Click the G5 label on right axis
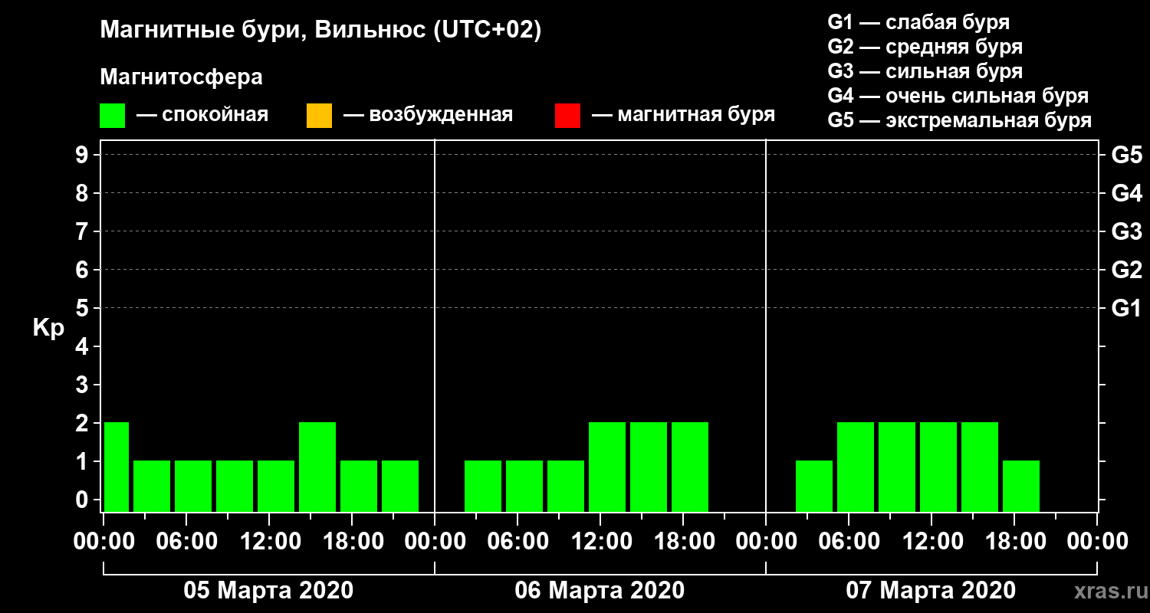The image size is (1150, 613). [x=1126, y=156]
